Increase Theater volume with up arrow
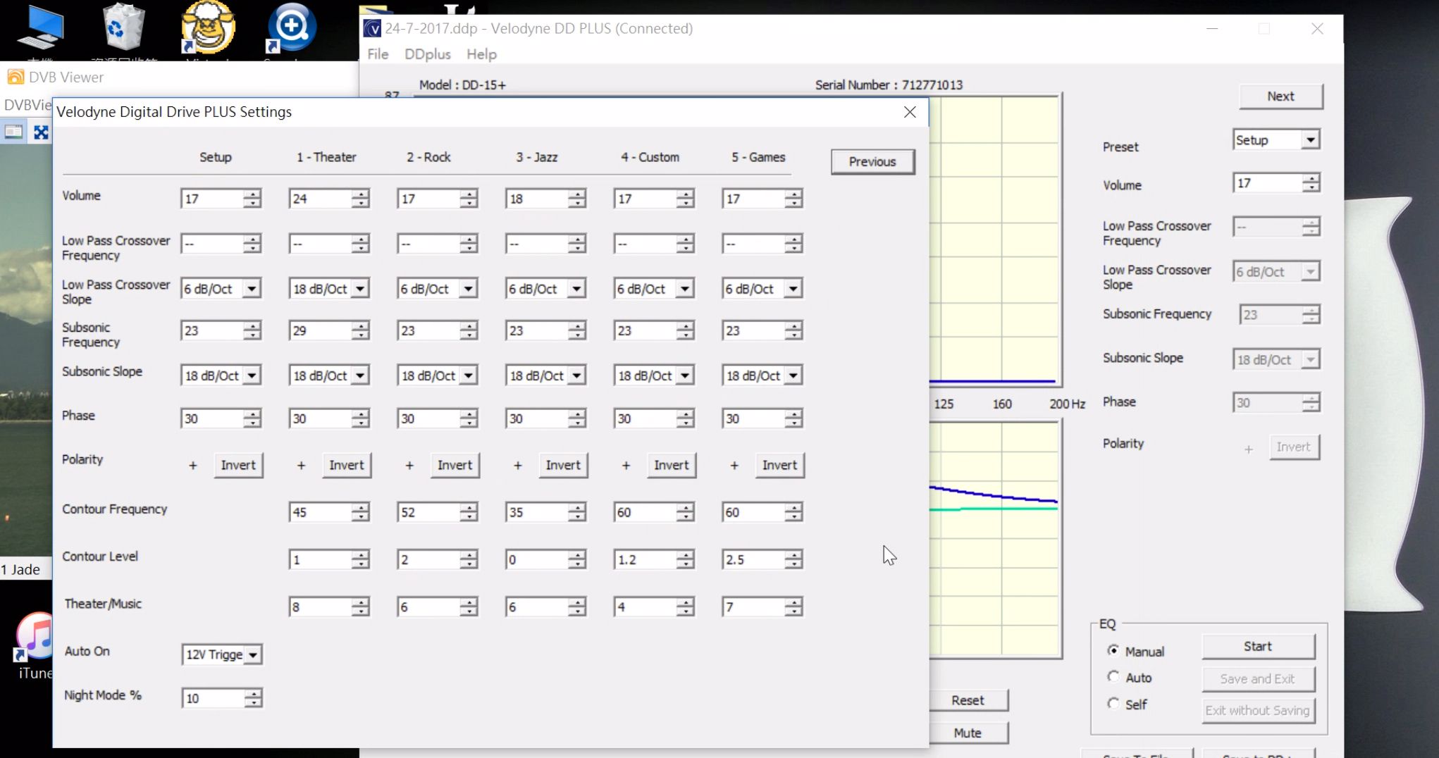This screenshot has width=1439, height=758. [361, 194]
